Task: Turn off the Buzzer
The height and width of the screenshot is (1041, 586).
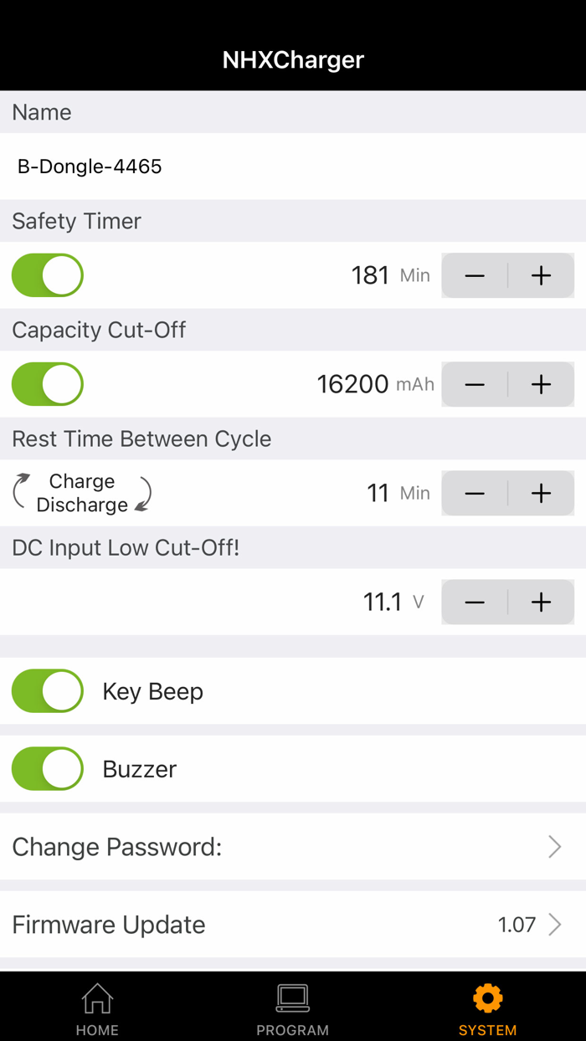Action: click(x=47, y=768)
